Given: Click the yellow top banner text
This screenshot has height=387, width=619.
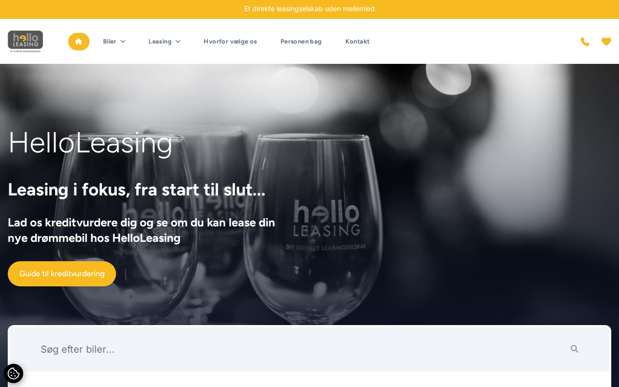Looking at the screenshot, I should (x=309, y=9).
